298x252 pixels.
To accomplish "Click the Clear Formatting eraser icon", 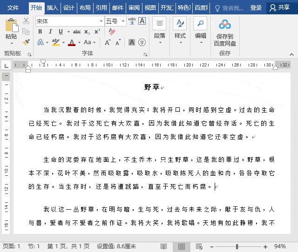I will (111, 32).
